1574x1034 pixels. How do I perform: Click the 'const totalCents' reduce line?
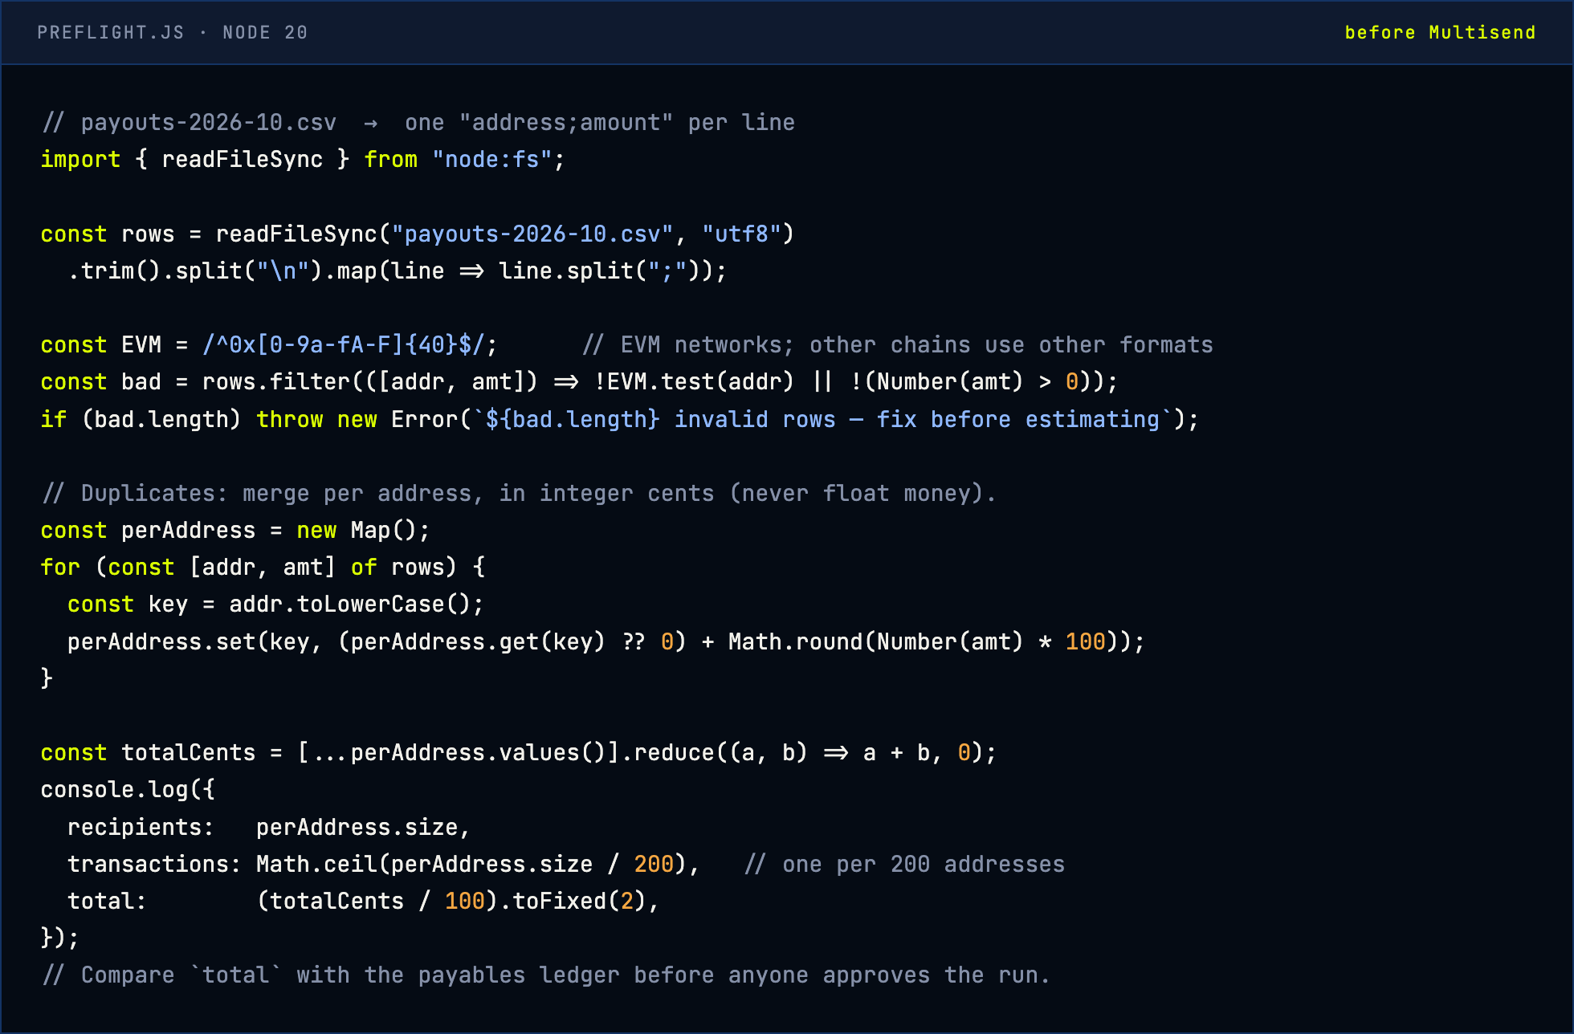(x=519, y=753)
